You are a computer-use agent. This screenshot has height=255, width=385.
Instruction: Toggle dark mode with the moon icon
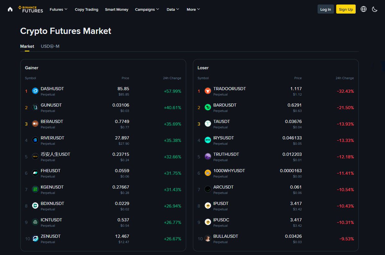(x=375, y=9)
